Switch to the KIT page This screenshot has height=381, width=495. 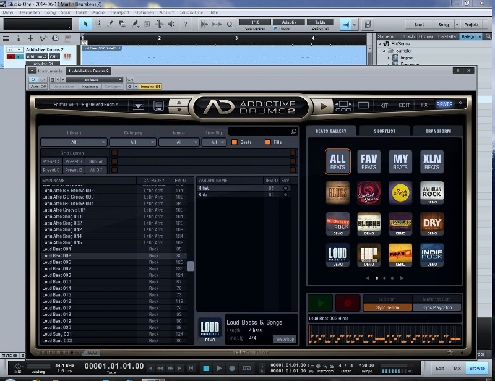384,105
